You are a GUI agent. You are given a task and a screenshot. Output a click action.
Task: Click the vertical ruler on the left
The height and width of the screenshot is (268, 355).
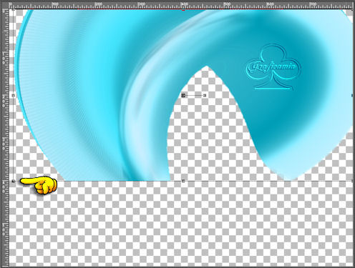point(4,138)
